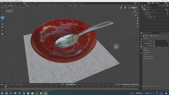Screen dimensions: 169x95
Task: Open the red Texture properties tab
Action: point(141,53)
